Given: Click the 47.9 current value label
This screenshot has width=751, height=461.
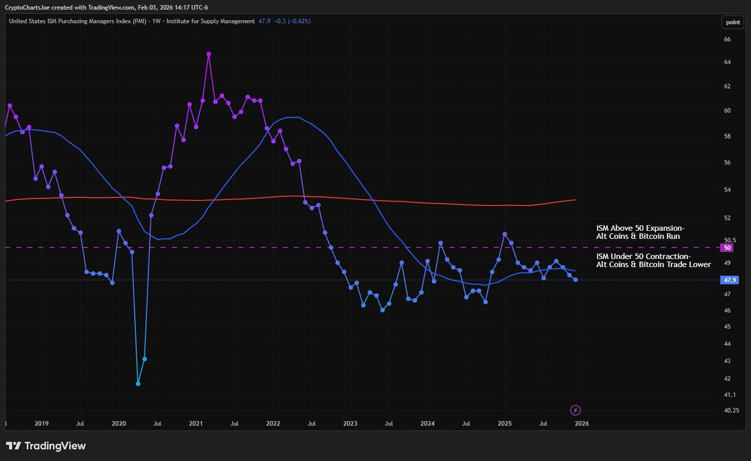Looking at the screenshot, I should tap(728, 280).
